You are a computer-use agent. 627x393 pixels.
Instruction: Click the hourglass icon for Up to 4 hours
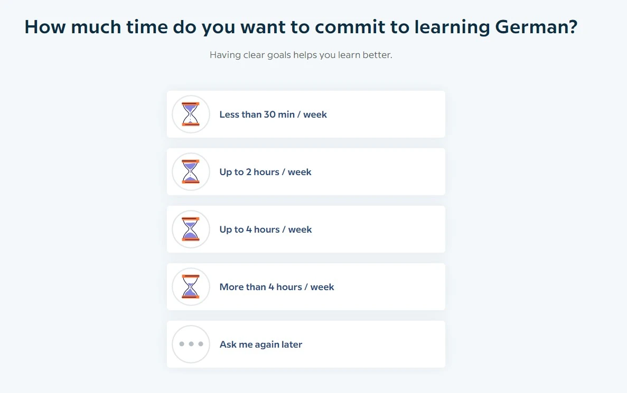pyautogui.click(x=191, y=229)
